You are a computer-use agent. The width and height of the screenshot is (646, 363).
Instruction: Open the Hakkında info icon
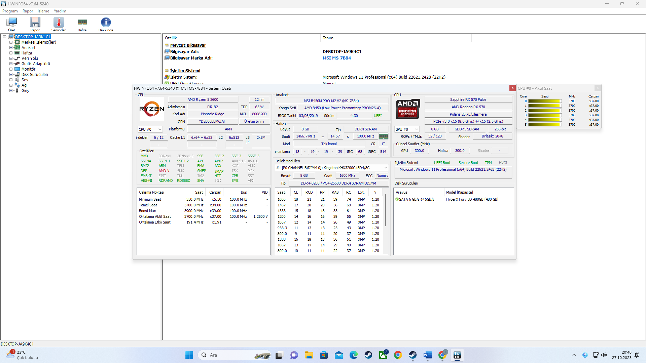[x=106, y=24]
